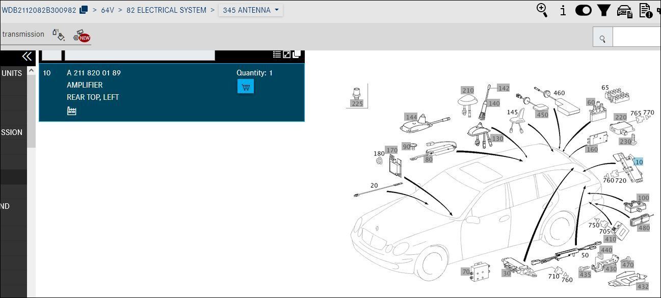Click the factory icon under AMPLIFIER part
The height and width of the screenshot is (298, 661).
pos(71,110)
